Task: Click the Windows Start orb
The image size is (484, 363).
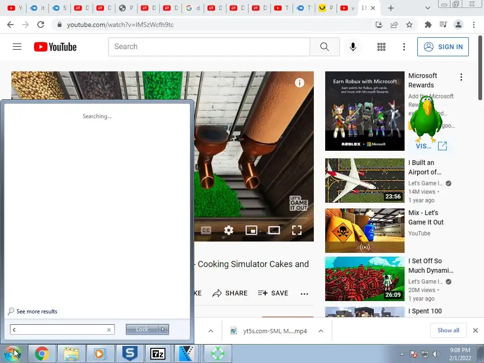Action: [x=13, y=354]
